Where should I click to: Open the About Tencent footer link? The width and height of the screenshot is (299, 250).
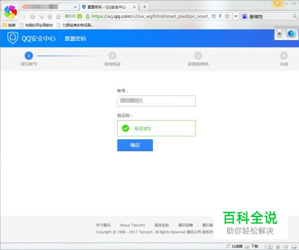click(x=133, y=225)
